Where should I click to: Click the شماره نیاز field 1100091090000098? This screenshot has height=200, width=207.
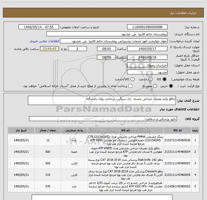click(x=147, y=27)
